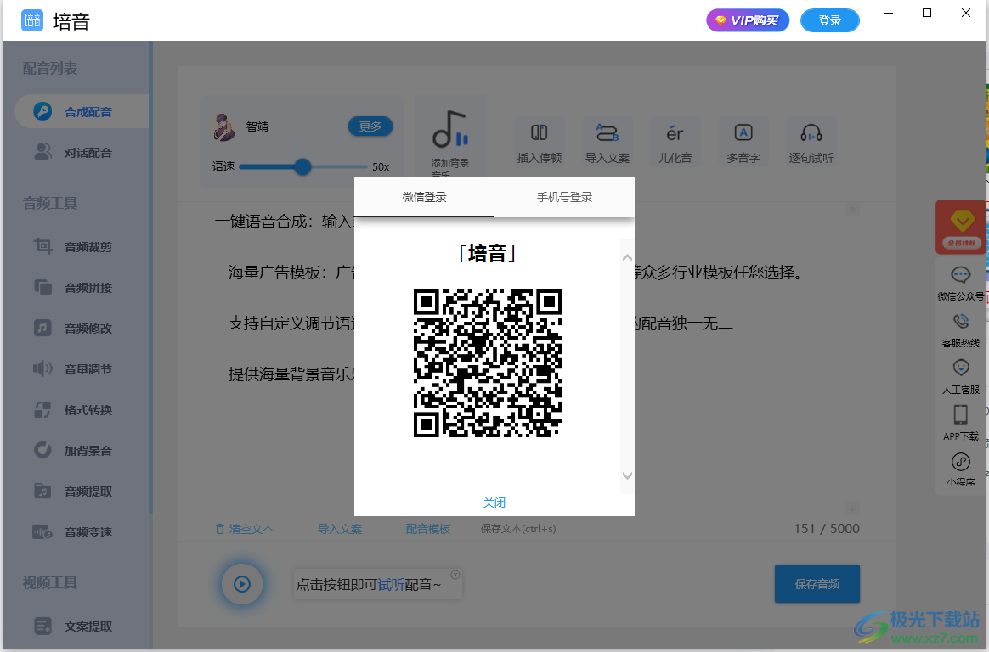The image size is (989, 652).
Task: Open the 微信公众号 side panel icon
Action: (x=961, y=275)
